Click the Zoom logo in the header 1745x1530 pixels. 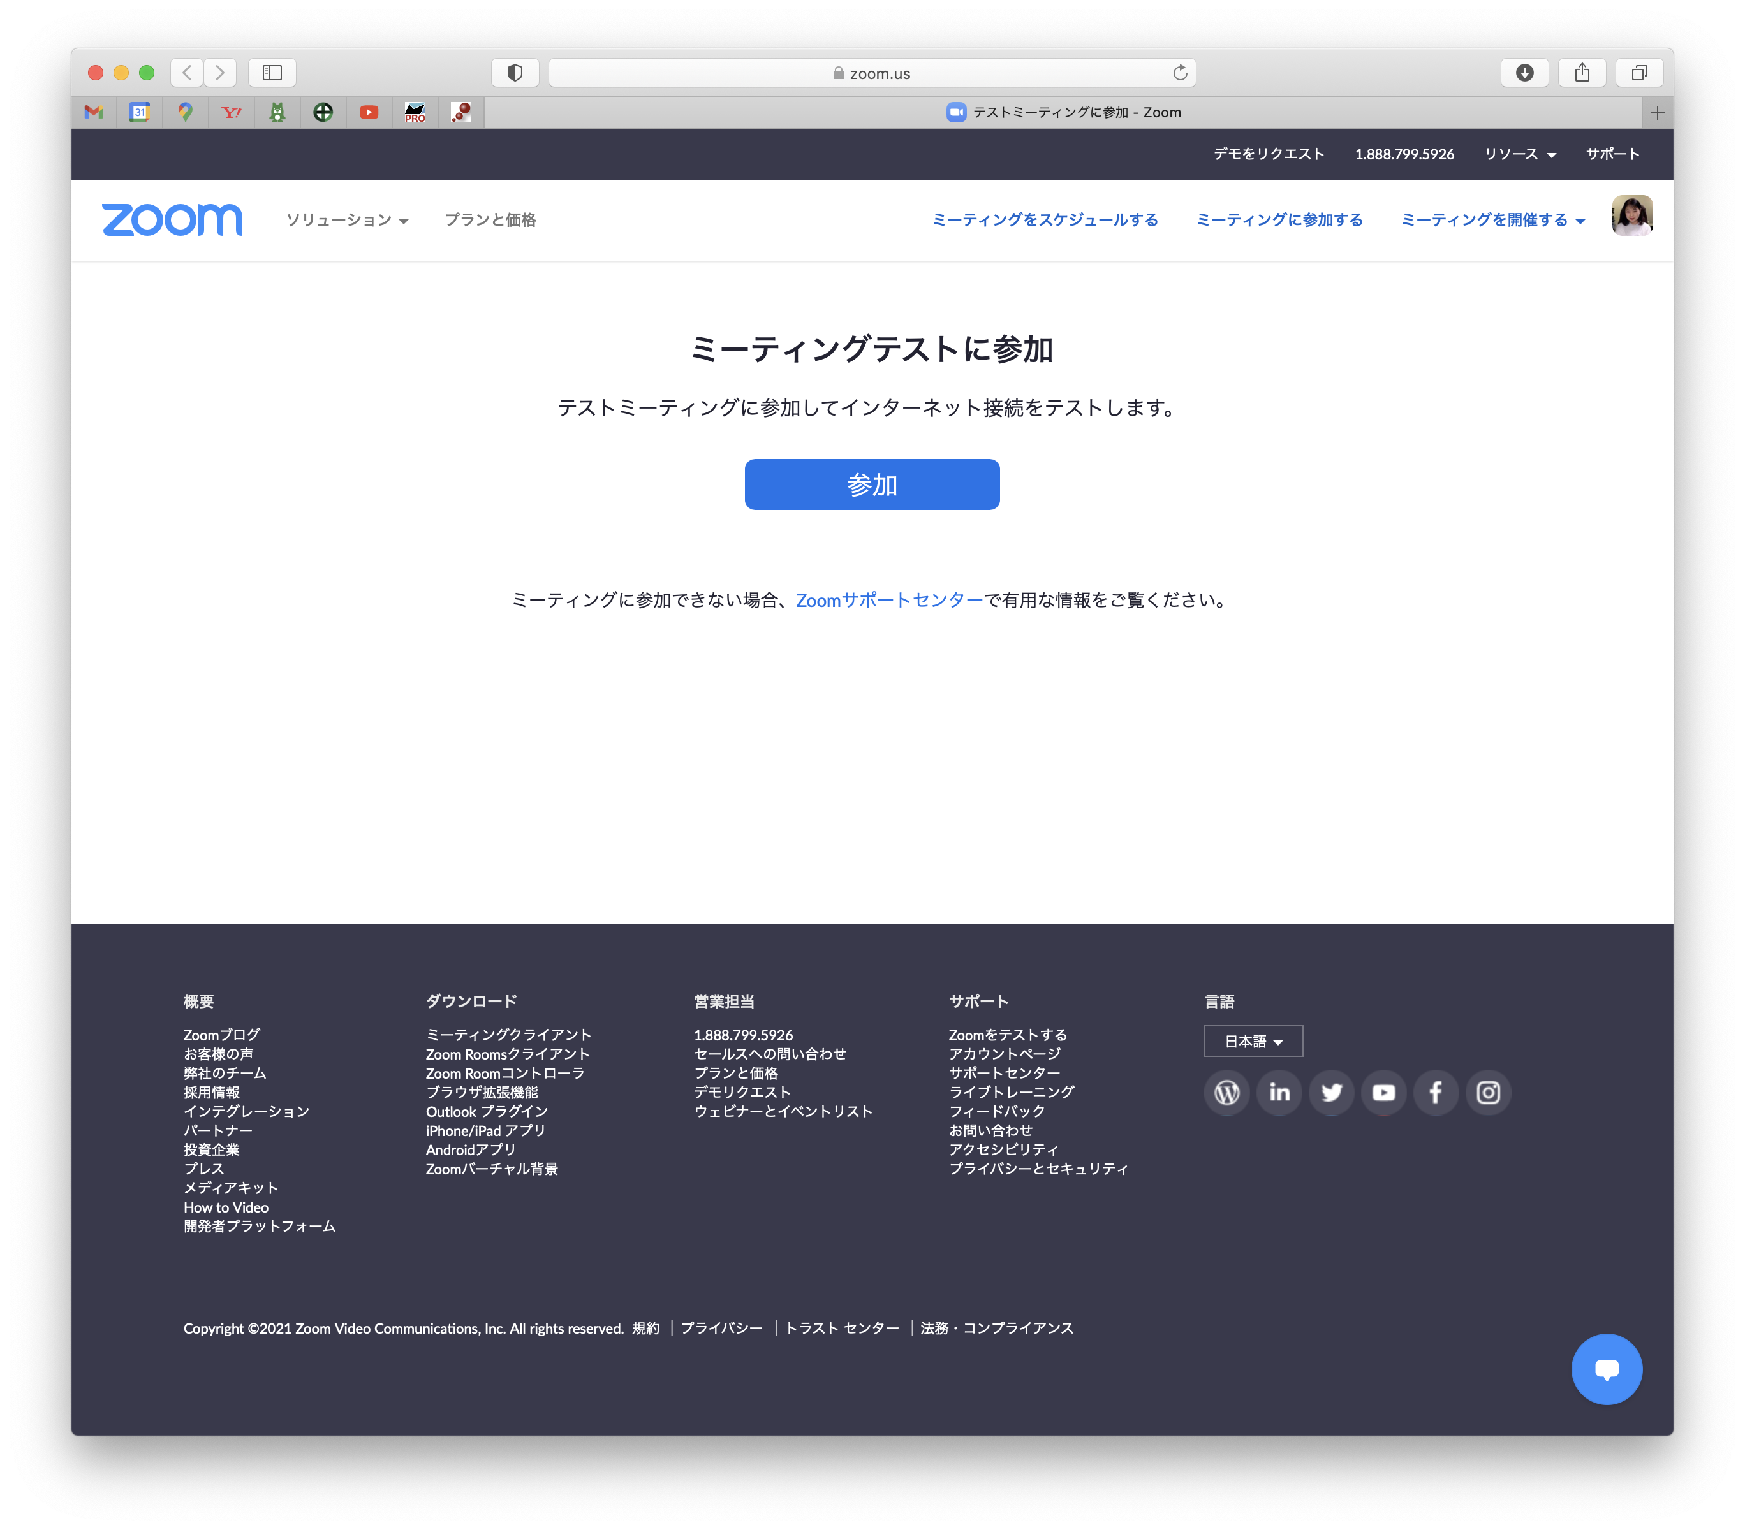pos(172,219)
